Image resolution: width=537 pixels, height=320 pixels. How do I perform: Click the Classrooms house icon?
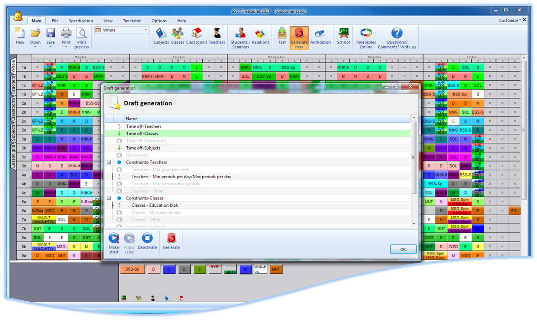197,35
